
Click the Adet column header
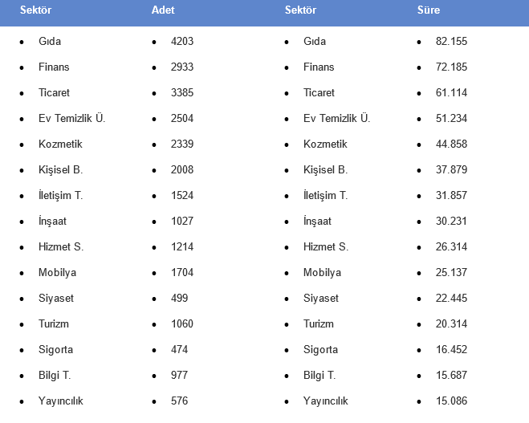[163, 10]
